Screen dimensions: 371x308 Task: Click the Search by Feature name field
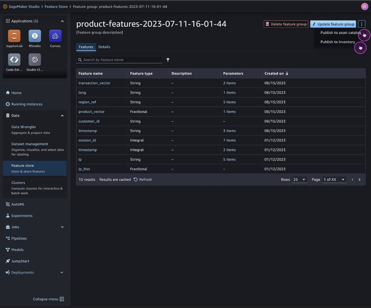click(x=121, y=60)
